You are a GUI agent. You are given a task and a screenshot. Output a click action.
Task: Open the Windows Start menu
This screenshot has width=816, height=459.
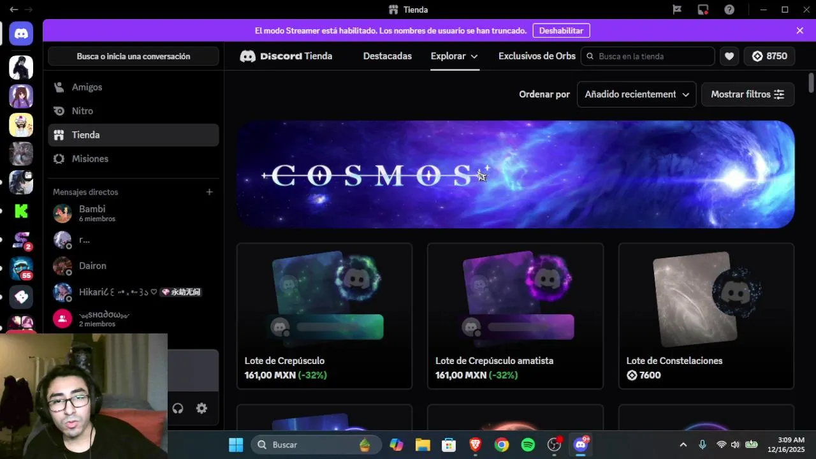pos(235,444)
